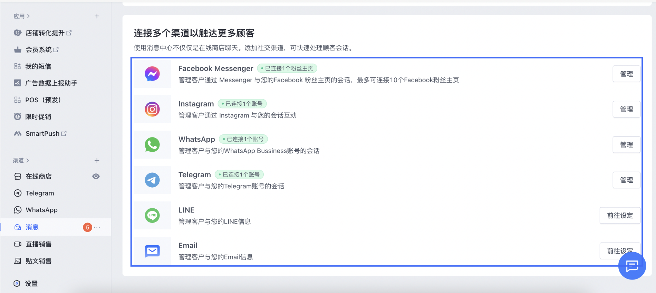656x293 pixels.
Task: Click the 限时促销 clock icon
Action: (x=18, y=116)
